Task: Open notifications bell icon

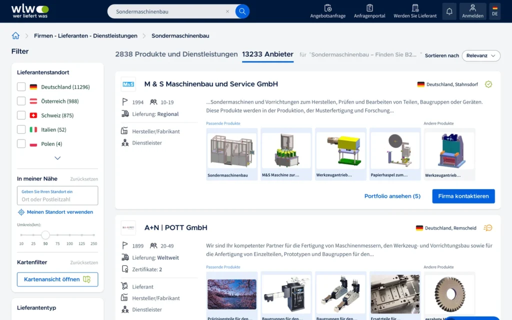Action: [x=449, y=11]
